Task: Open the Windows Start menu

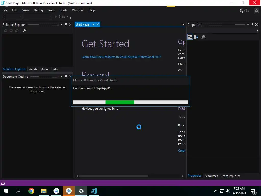Action: click(6, 191)
